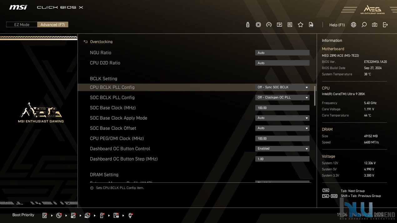Click the MSI logo in the header

click(18, 7)
